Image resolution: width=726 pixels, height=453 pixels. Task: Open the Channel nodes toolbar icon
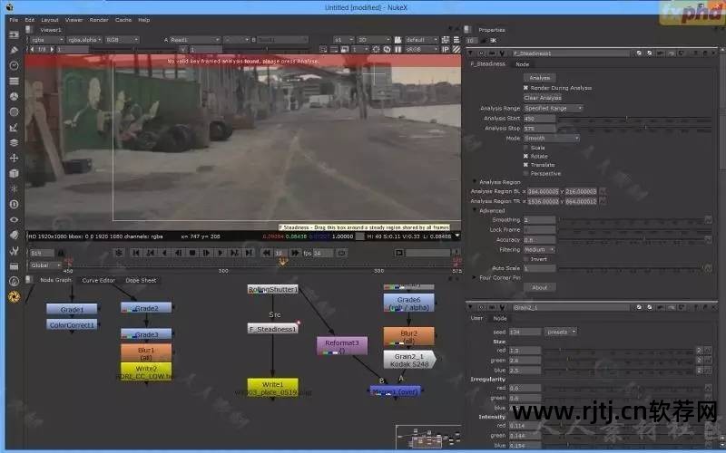click(x=14, y=81)
